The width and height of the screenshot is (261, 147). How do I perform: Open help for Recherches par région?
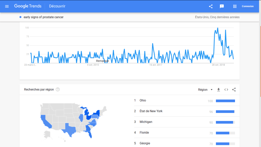[58, 89]
